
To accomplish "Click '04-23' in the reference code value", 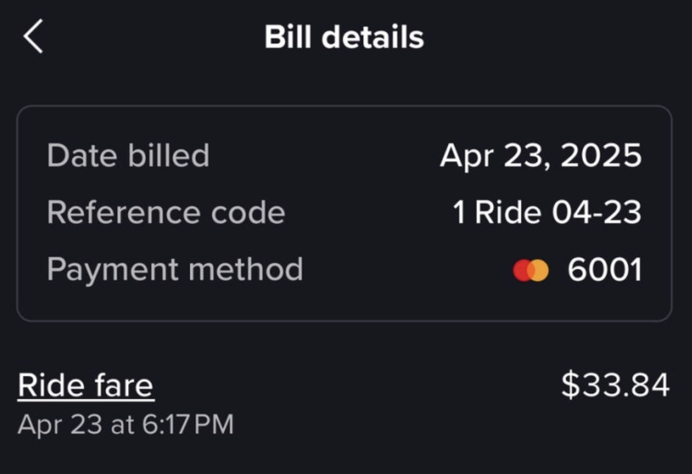I will [597, 212].
